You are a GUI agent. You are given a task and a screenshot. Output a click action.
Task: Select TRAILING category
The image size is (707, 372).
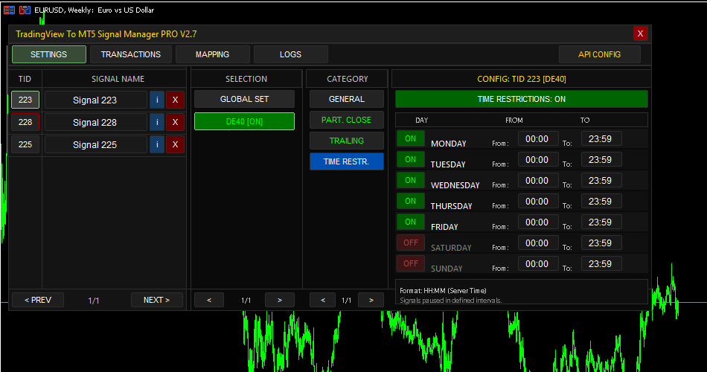[x=346, y=141]
